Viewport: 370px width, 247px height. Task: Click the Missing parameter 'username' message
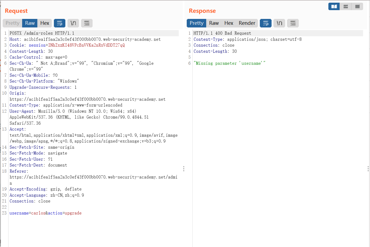(229, 63)
